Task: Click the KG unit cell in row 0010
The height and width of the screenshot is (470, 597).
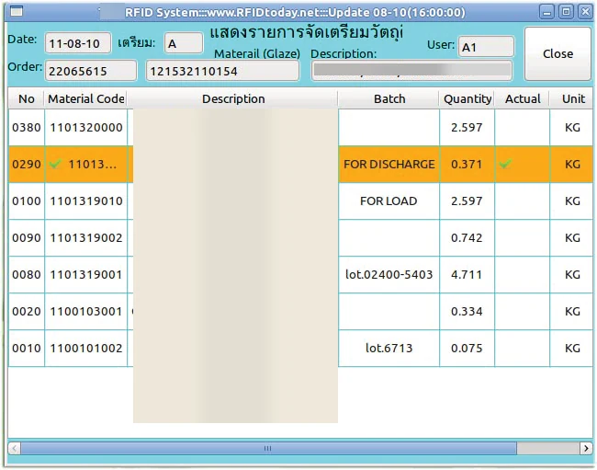Action: pyautogui.click(x=572, y=348)
